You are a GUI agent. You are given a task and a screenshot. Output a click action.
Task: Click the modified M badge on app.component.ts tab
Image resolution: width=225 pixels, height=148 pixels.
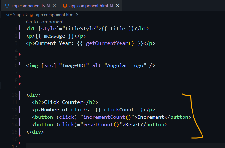48,6
